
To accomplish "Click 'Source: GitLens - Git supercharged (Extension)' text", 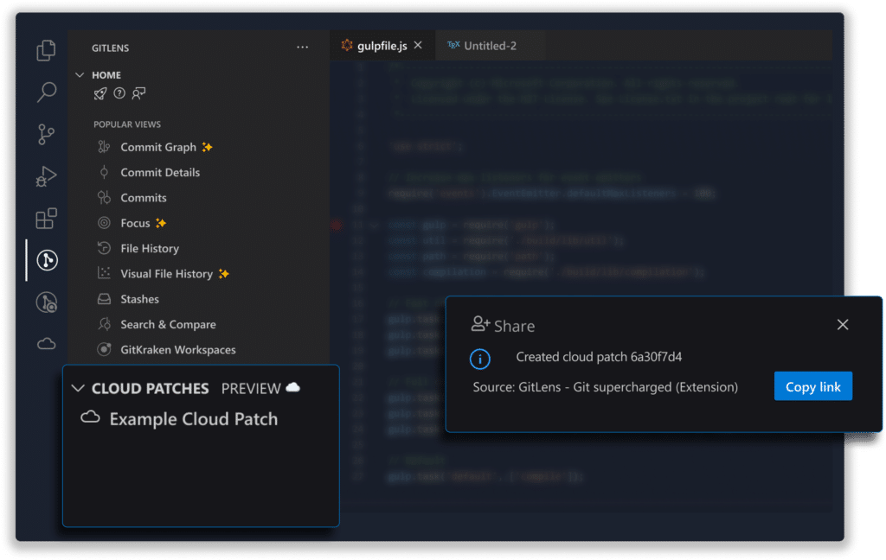I will (x=605, y=387).
